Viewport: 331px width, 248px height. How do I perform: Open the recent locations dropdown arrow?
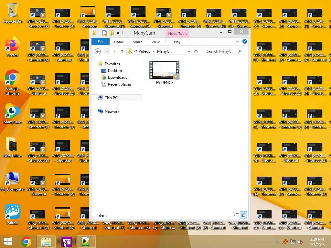tap(115, 51)
